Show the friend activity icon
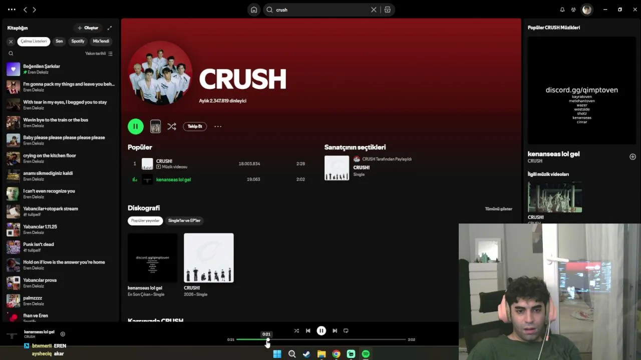This screenshot has height=360, width=641. click(x=573, y=9)
